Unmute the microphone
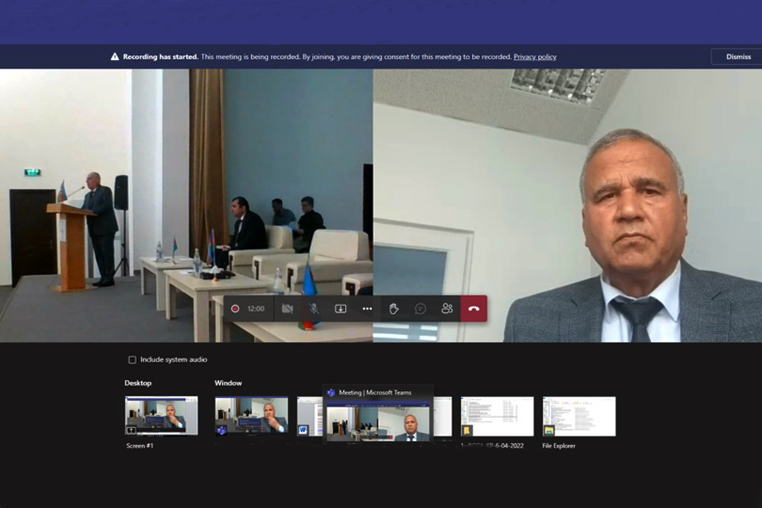This screenshot has height=508, width=762. pyautogui.click(x=314, y=309)
